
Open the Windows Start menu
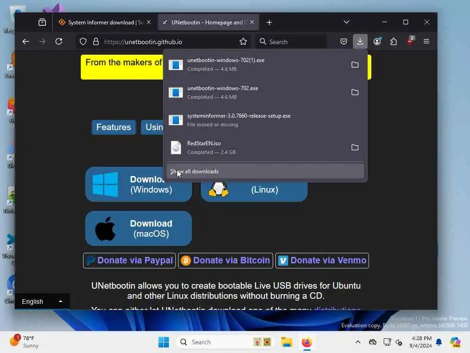coord(163,342)
